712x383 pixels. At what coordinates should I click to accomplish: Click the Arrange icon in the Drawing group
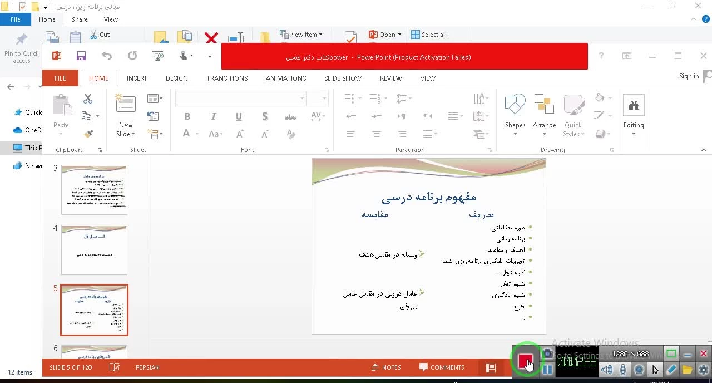click(x=544, y=111)
